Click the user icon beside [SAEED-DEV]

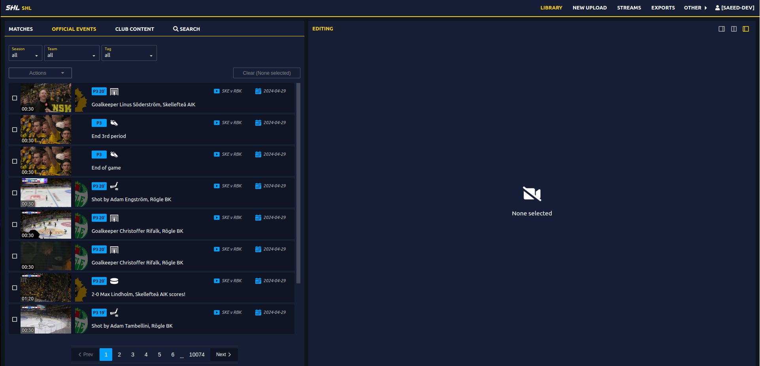(717, 7)
